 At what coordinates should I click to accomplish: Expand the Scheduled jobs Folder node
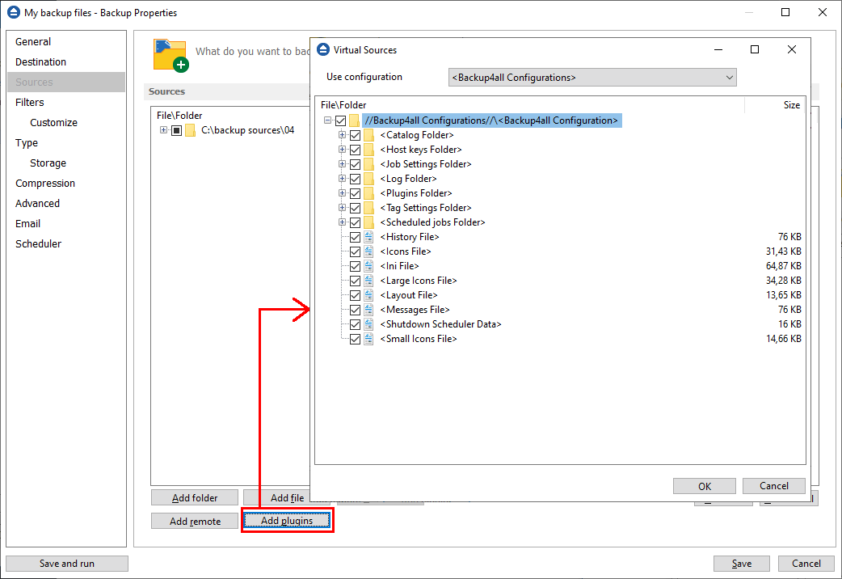[342, 222]
